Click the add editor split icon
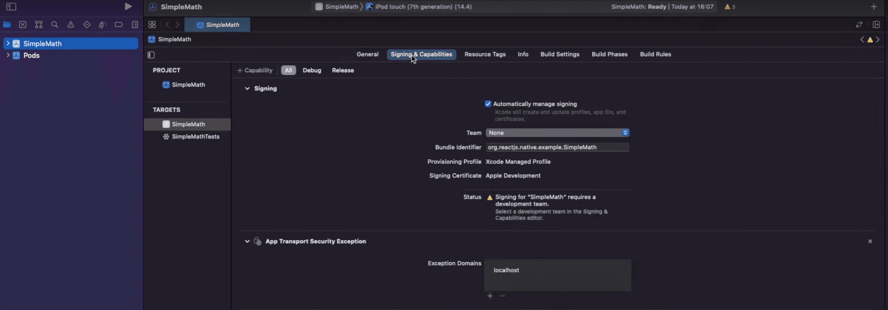The image size is (888, 310). 876,25
